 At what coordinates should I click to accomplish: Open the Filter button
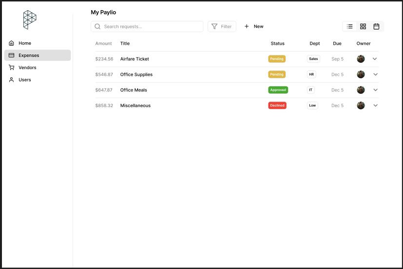pyautogui.click(x=222, y=26)
